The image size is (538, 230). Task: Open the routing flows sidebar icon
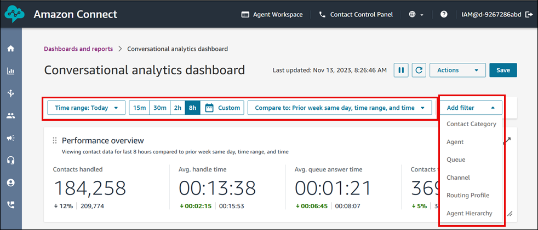10,93
